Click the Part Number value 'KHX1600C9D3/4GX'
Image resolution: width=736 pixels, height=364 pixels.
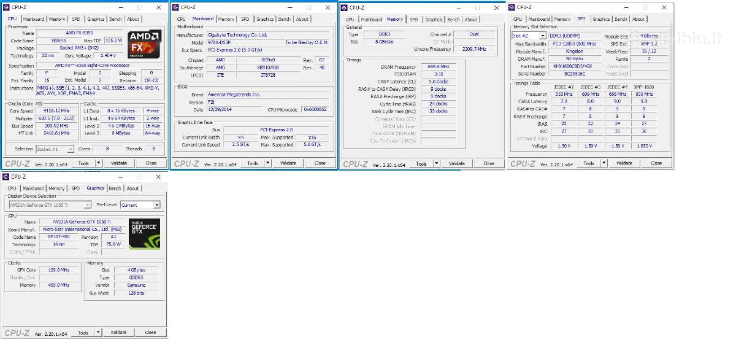pos(575,66)
